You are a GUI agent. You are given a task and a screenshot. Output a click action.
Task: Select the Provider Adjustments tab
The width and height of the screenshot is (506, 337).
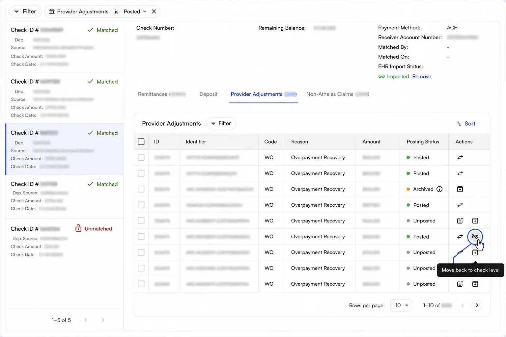point(264,94)
